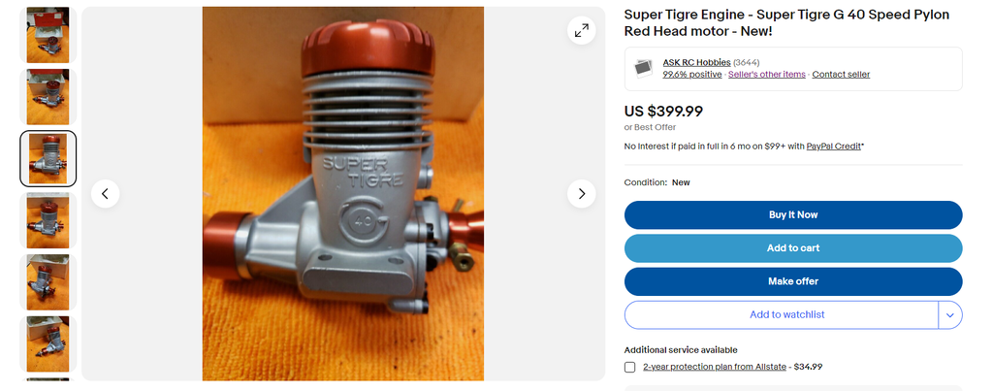Select the fifth engine thumbnail
This screenshot has width=993, height=391.
[48, 282]
